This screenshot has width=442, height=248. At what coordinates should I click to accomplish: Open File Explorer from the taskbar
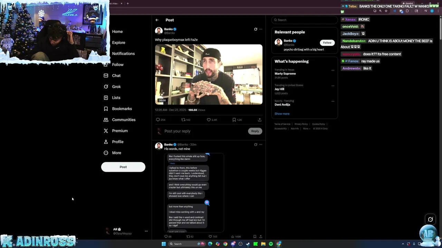coord(263,244)
